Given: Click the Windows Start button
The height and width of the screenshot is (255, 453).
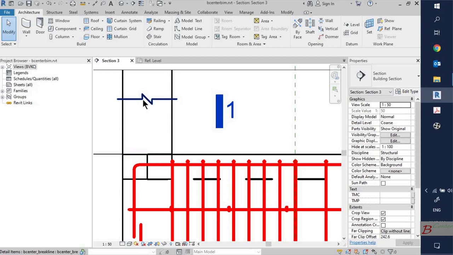Looking at the screenshot, I should (437, 6).
